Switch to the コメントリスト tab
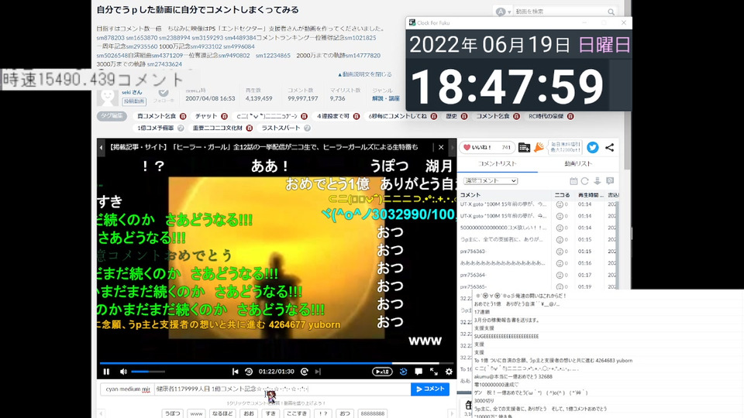744x418 pixels. coord(498,163)
